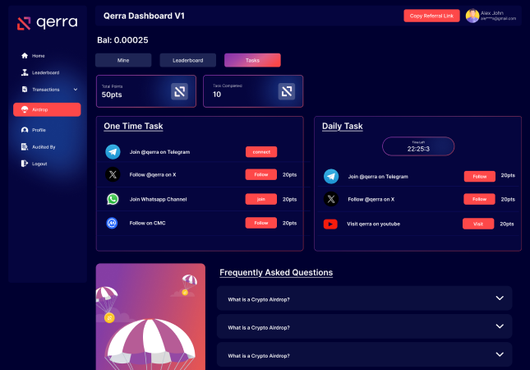Switch to the Mine tab
This screenshot has height=370, width=530.
(123, 60)
